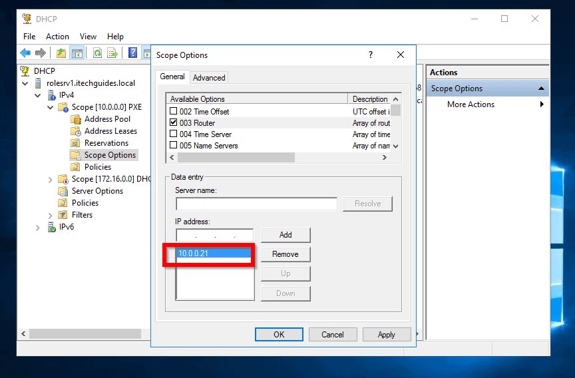575x378 pixels.
Task: Close the Scope Options dialog
Action: point(401,55)
